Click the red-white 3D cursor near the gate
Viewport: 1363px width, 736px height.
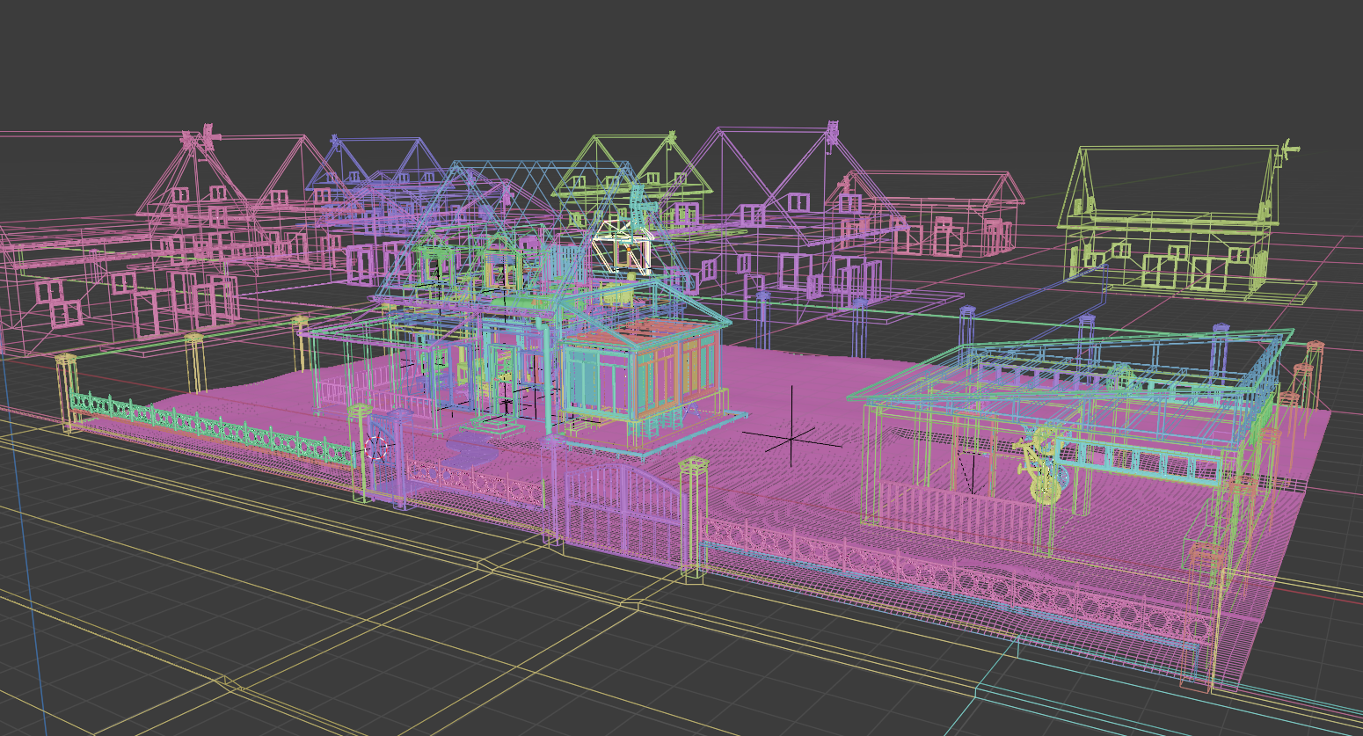376,448
